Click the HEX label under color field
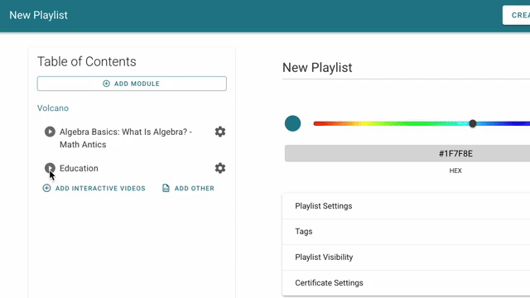The height and width of the screenshot is (298, 530). (455, 171)
